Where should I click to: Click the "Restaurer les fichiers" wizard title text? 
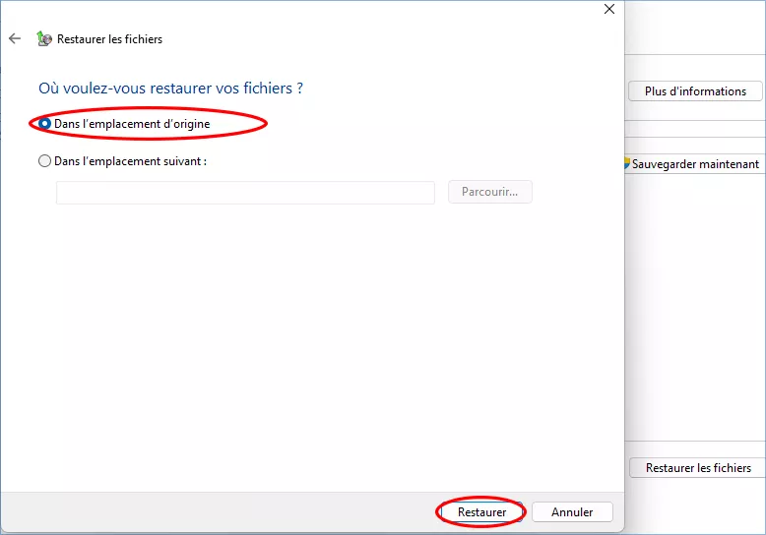pos(109,39)
